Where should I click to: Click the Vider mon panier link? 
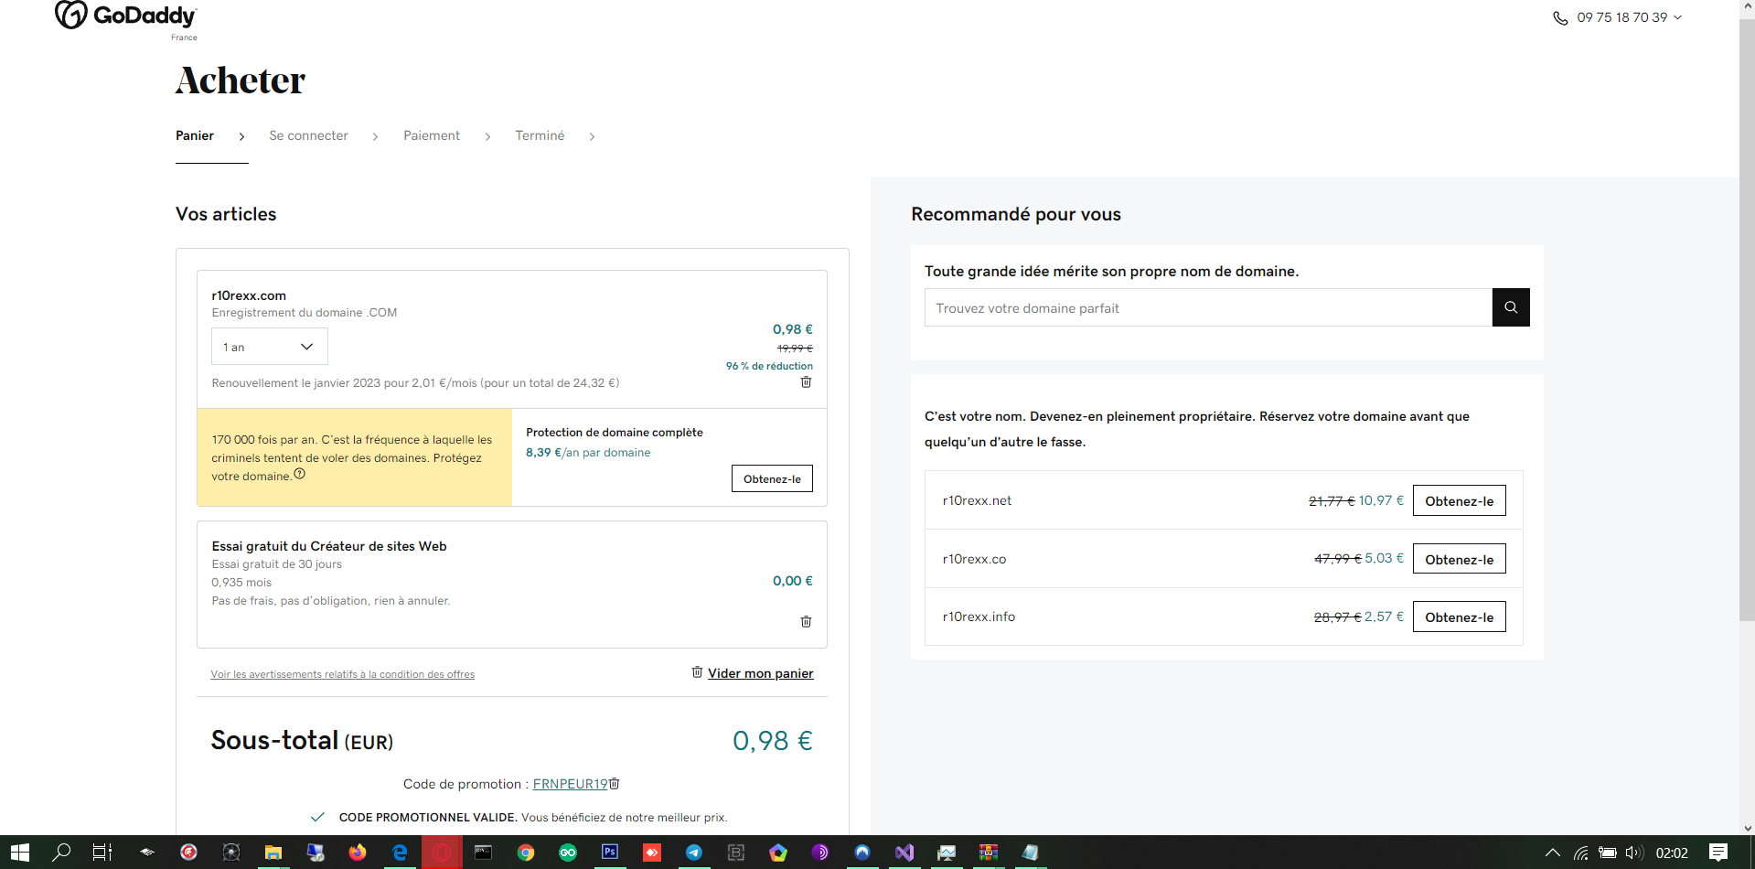coord(760,673)
